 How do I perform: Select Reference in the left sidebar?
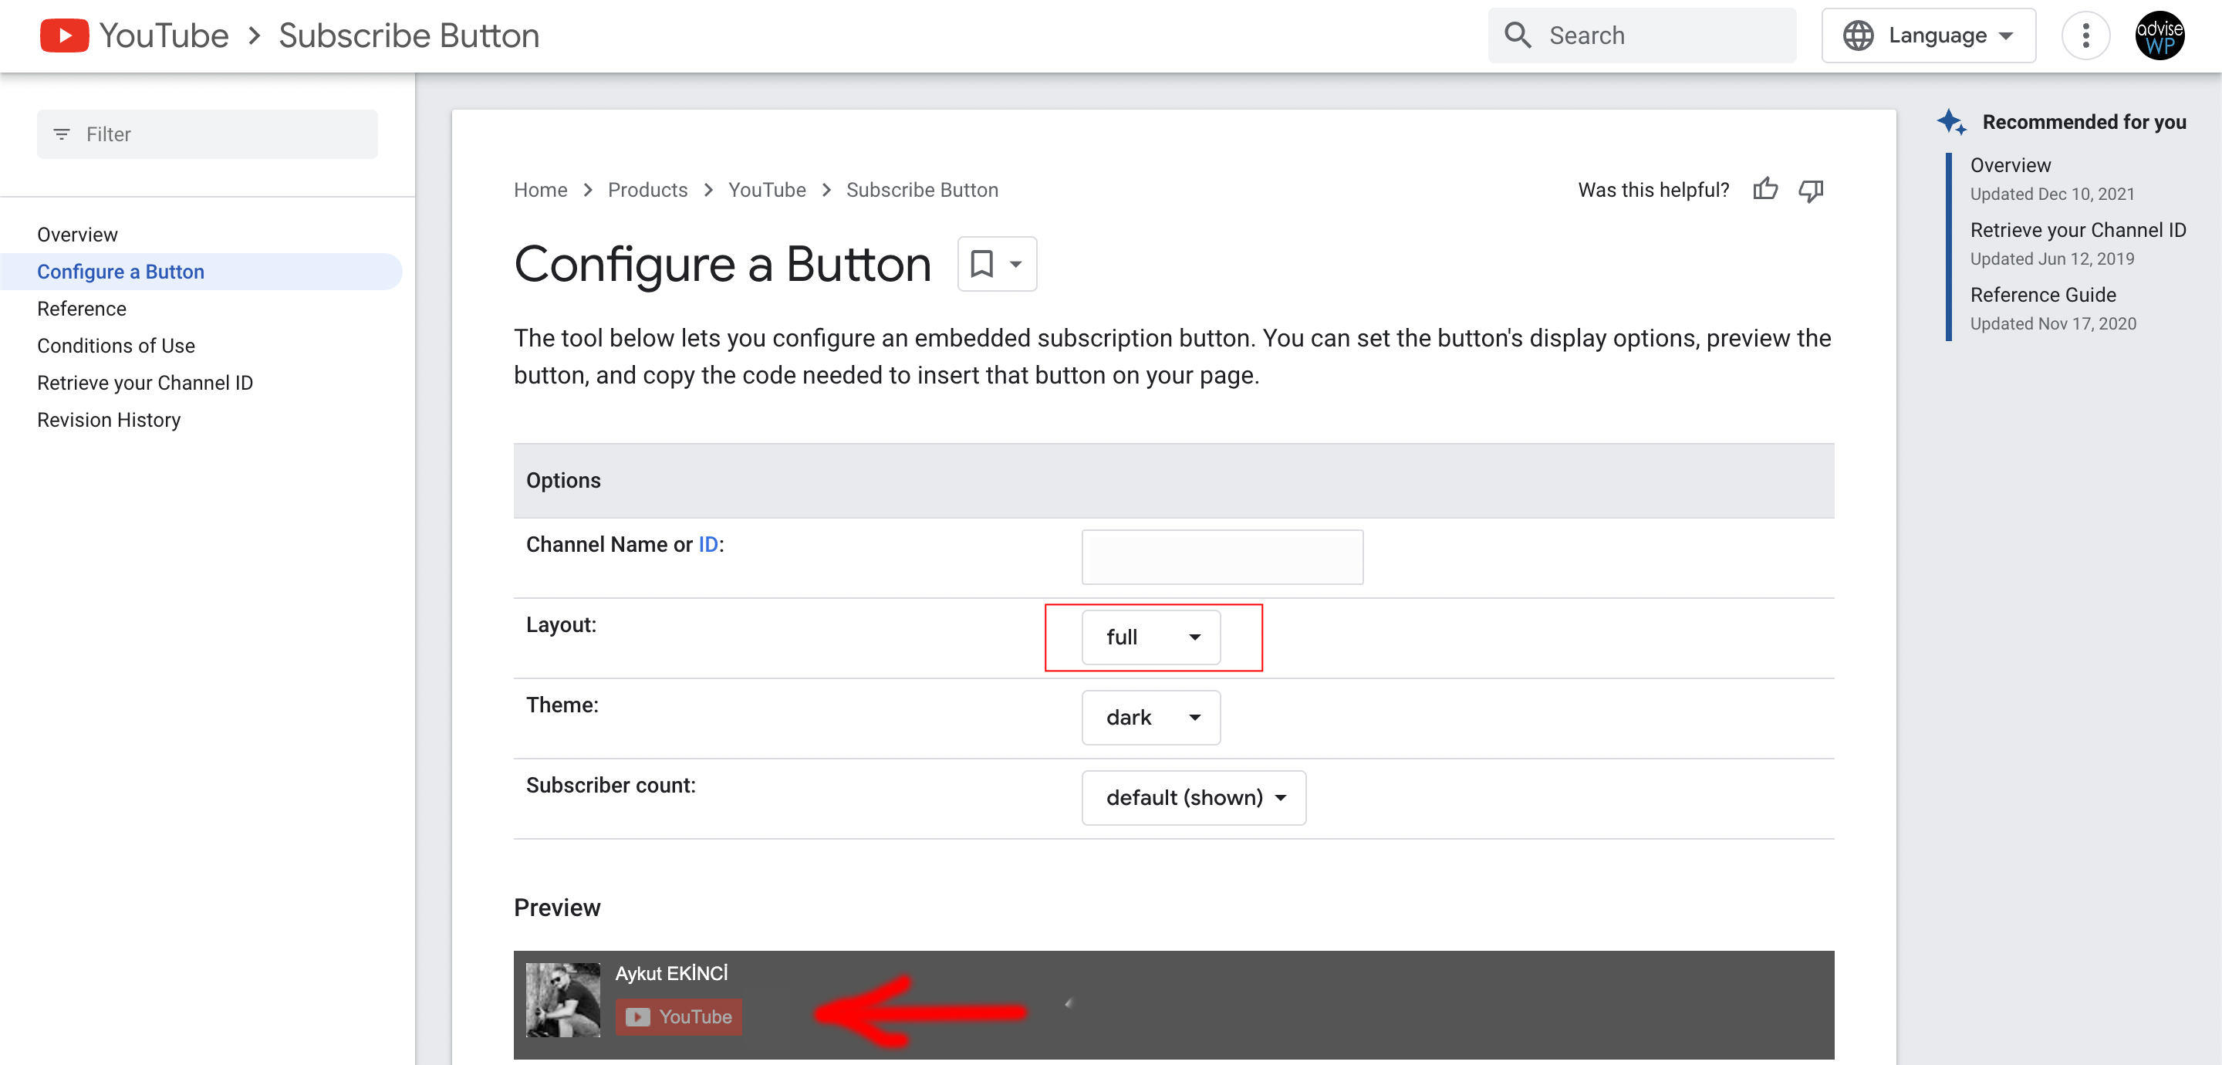point(82,309)
